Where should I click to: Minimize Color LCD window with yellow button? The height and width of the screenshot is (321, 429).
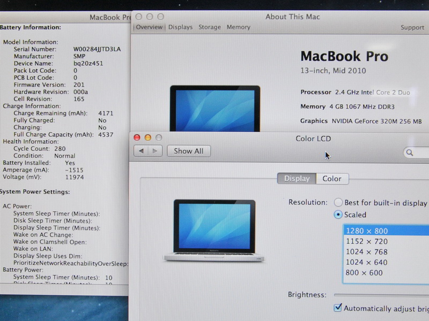pos(148,137)
